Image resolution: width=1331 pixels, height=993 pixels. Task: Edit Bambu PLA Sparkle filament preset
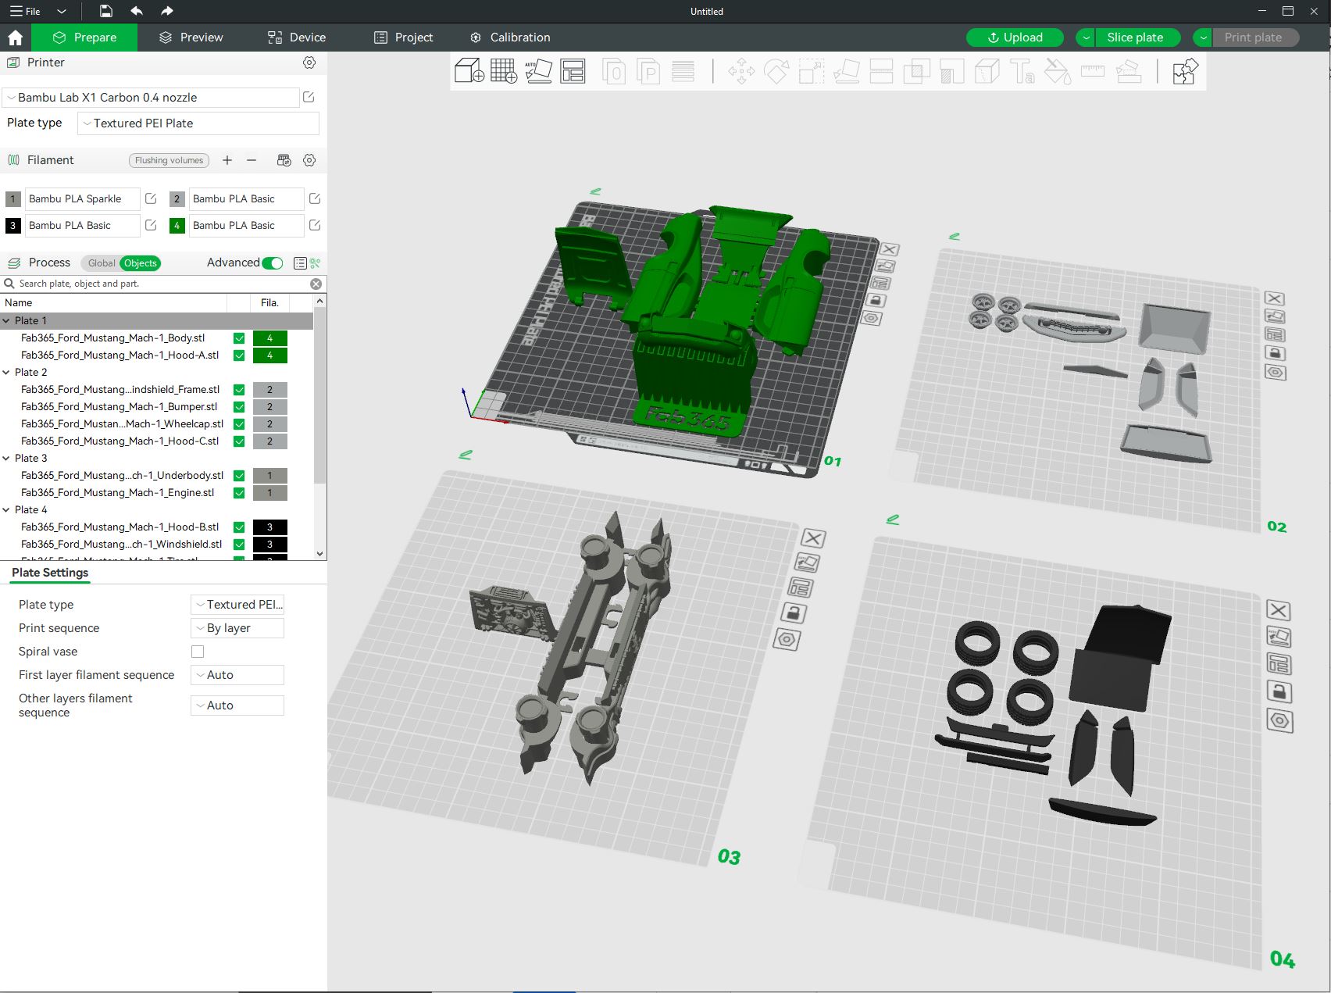pyautogui.click(x=151, y=199)
